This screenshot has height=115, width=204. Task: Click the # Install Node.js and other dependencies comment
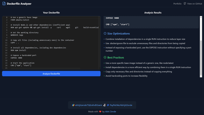pos(40,25)
